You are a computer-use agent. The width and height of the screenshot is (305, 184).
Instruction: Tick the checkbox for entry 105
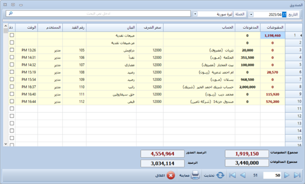(12, 50)
